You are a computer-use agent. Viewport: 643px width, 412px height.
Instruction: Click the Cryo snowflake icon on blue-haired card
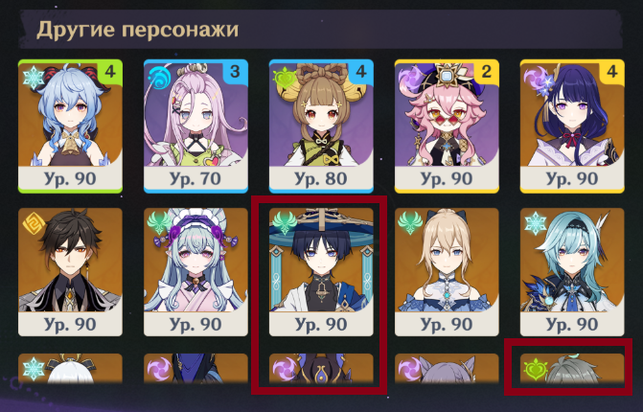tap(34, 78)
